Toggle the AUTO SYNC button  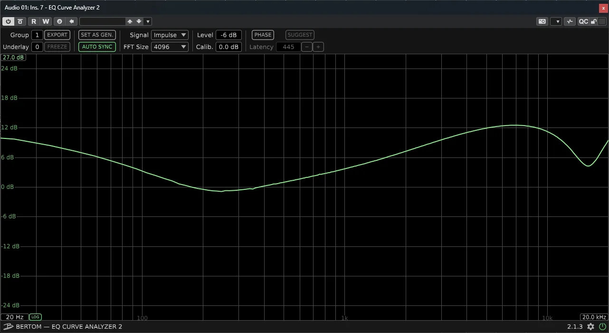pos(97,47)
